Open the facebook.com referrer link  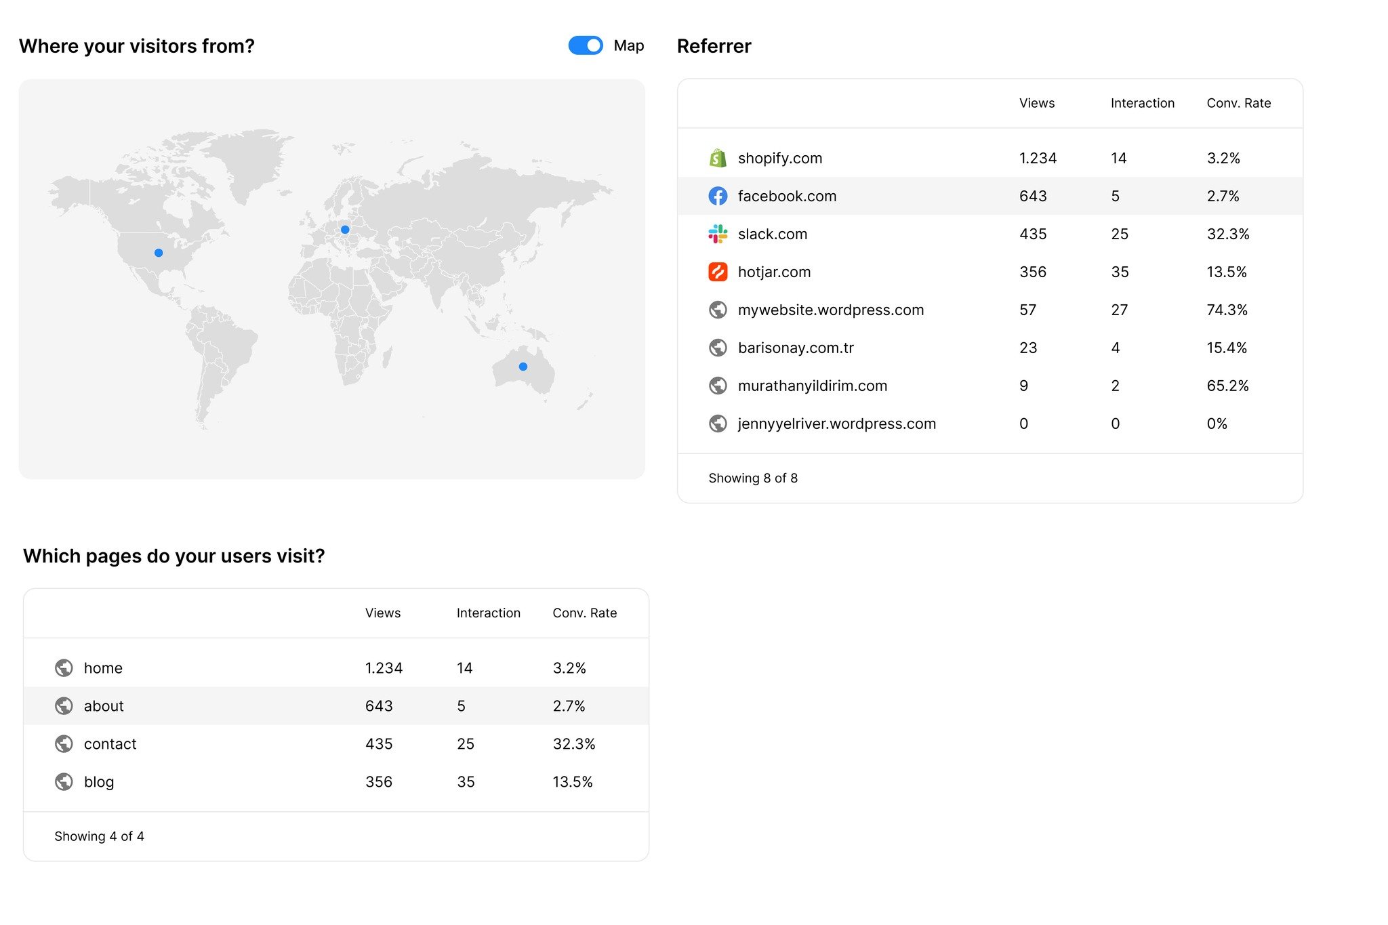[x=787, y=196]
